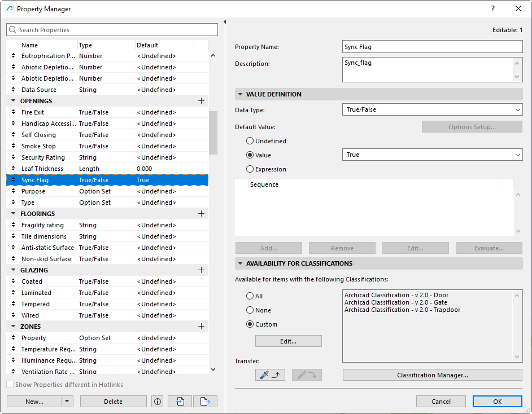
Task: Click the Property Name input field
Action: tap(432, 47)
